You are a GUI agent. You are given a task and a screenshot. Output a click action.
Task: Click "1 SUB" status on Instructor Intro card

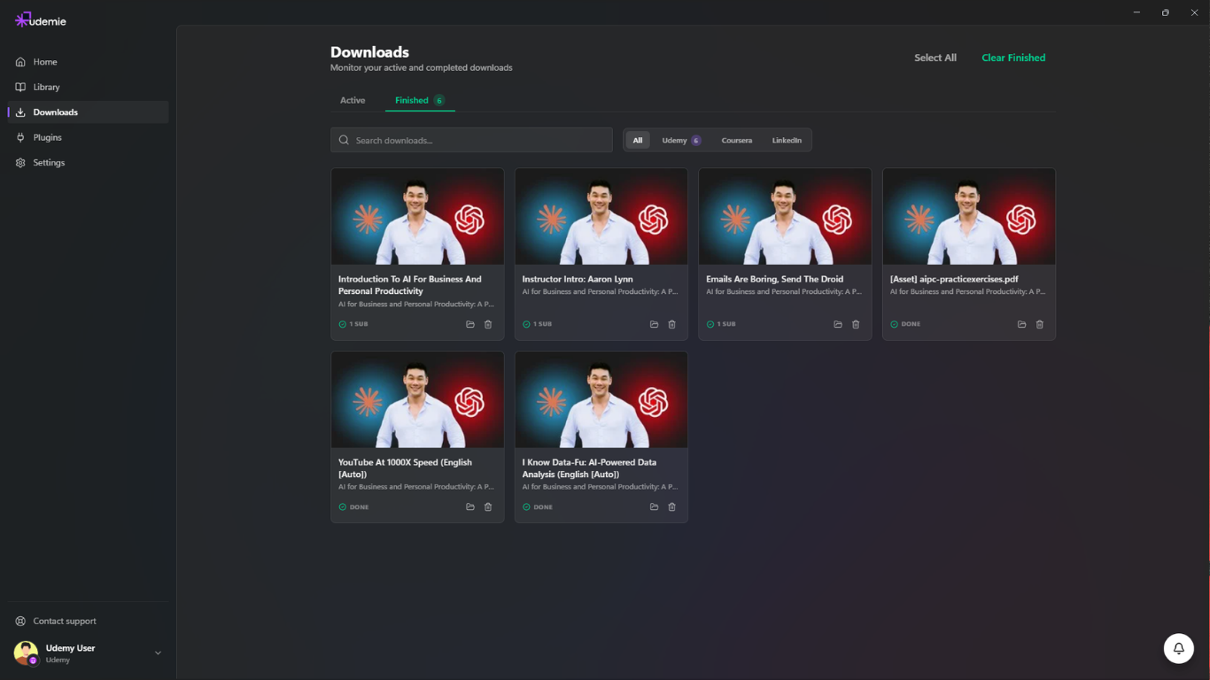tap(537, 324)
